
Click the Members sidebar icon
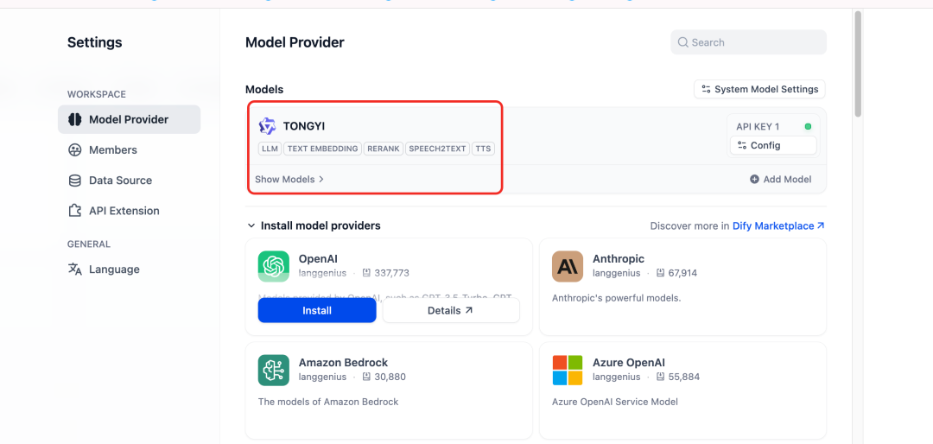pos(74,150)
